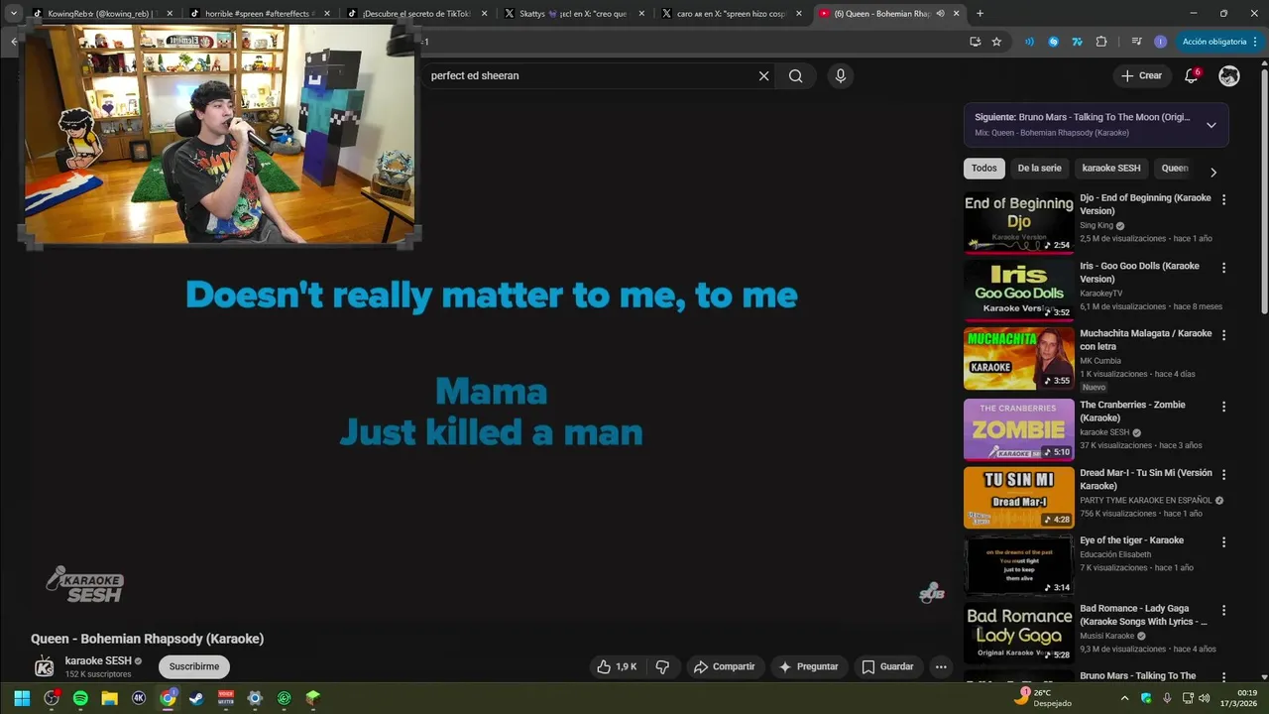Viewport: 1269px width, 714px height.
Task: Open the 7TV extension
Action: click(x=1077, y=42)
